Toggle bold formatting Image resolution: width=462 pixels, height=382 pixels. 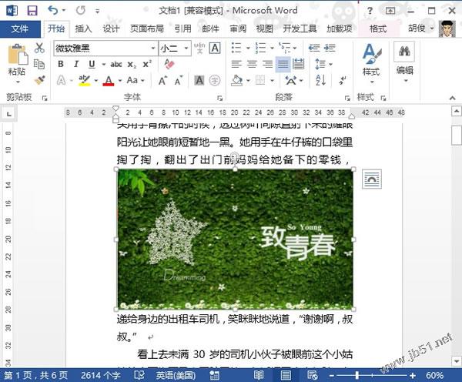click(61, 64)
